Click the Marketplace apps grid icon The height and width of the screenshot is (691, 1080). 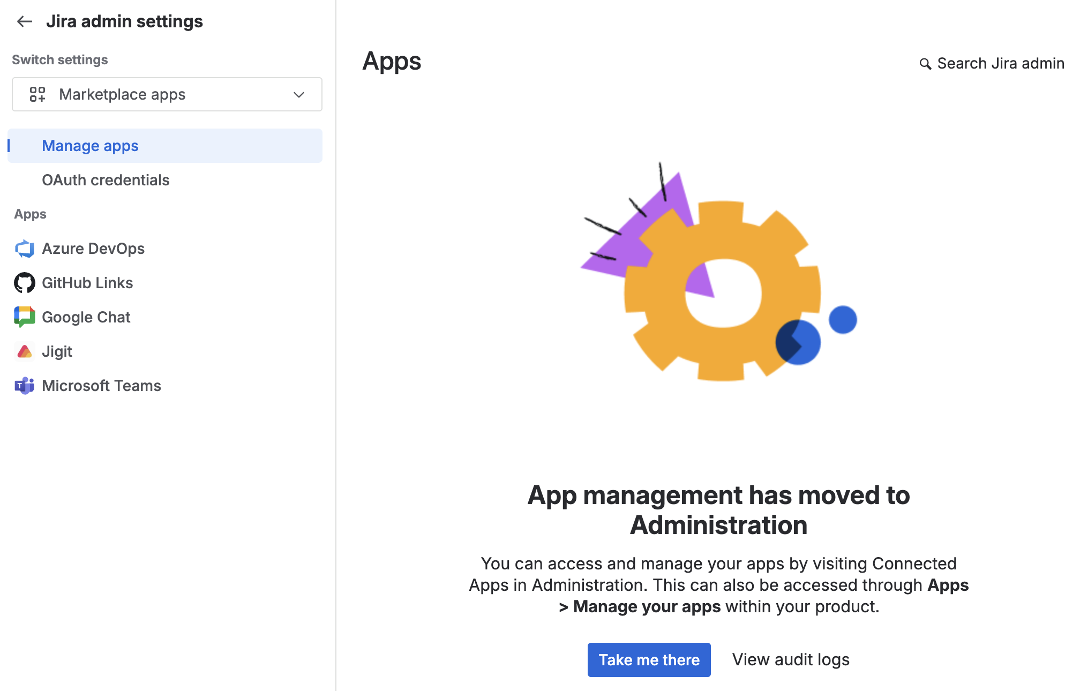[37, 94]
